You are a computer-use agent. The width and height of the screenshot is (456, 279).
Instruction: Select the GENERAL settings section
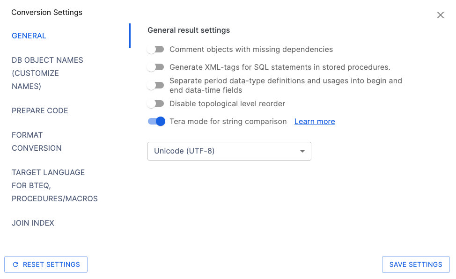29,36
